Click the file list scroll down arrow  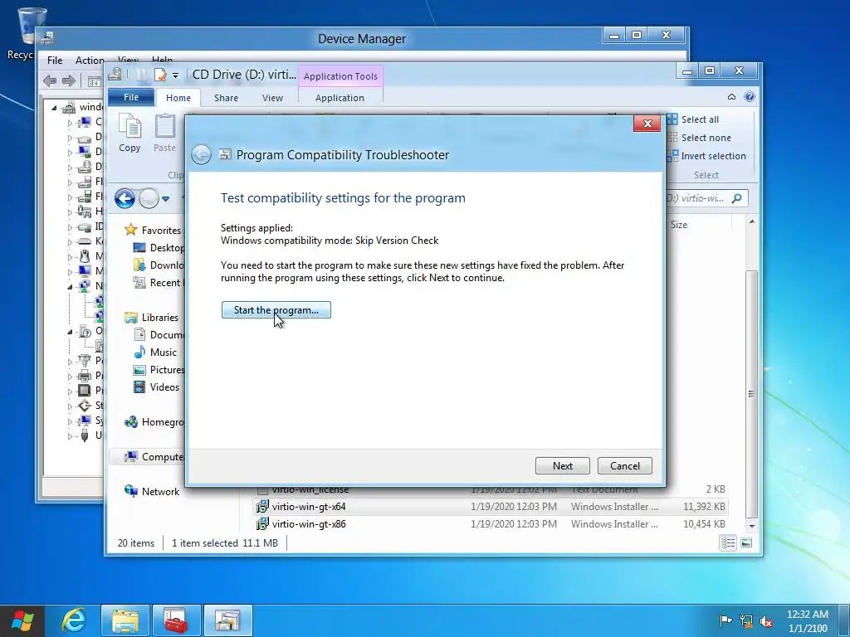(x=751, y=526)
